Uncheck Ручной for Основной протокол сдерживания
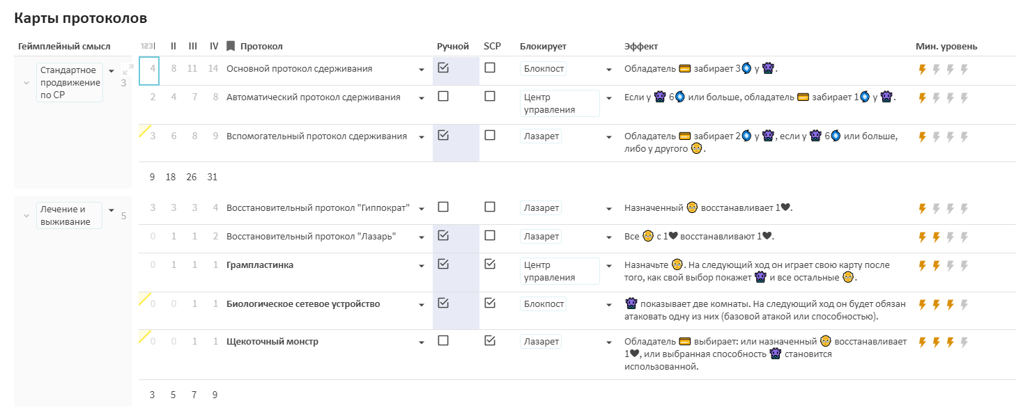The image size is (1023, 410). [x=443, y=68]
